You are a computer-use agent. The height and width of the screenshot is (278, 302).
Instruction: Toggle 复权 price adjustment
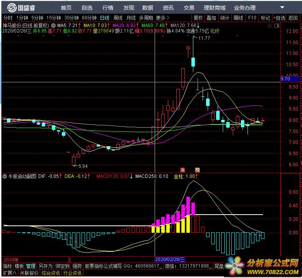pos(198,18)
